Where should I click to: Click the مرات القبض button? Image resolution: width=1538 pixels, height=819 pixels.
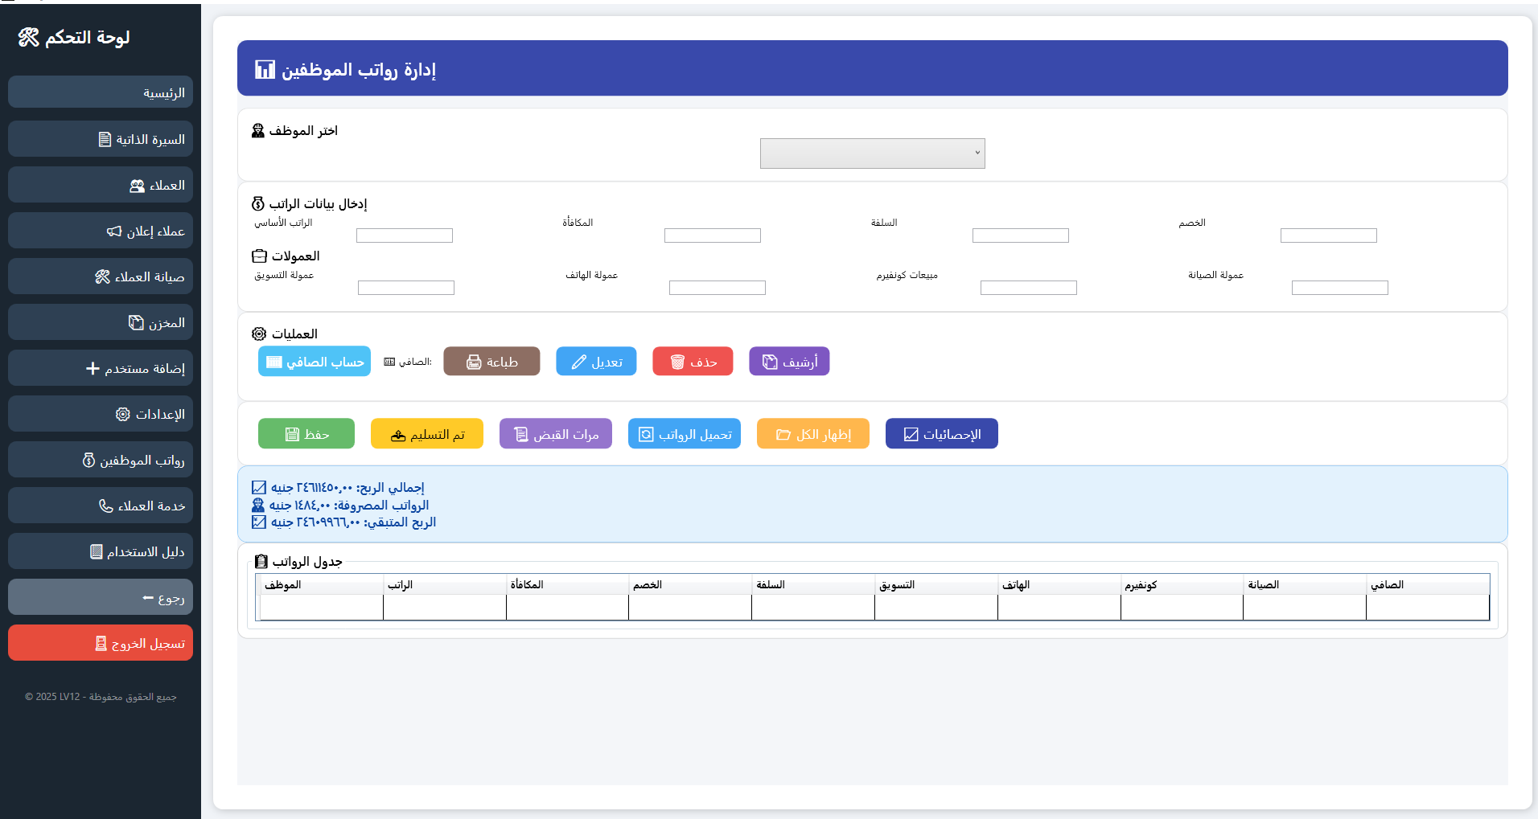point(555,434)
